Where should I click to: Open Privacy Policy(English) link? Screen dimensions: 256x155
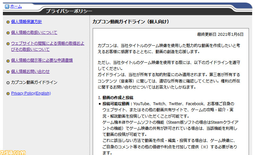point(31,93)
